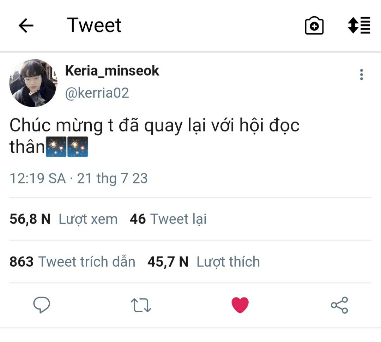
Task: Tap the "Tweet" header title
Action: coord(94,25)
